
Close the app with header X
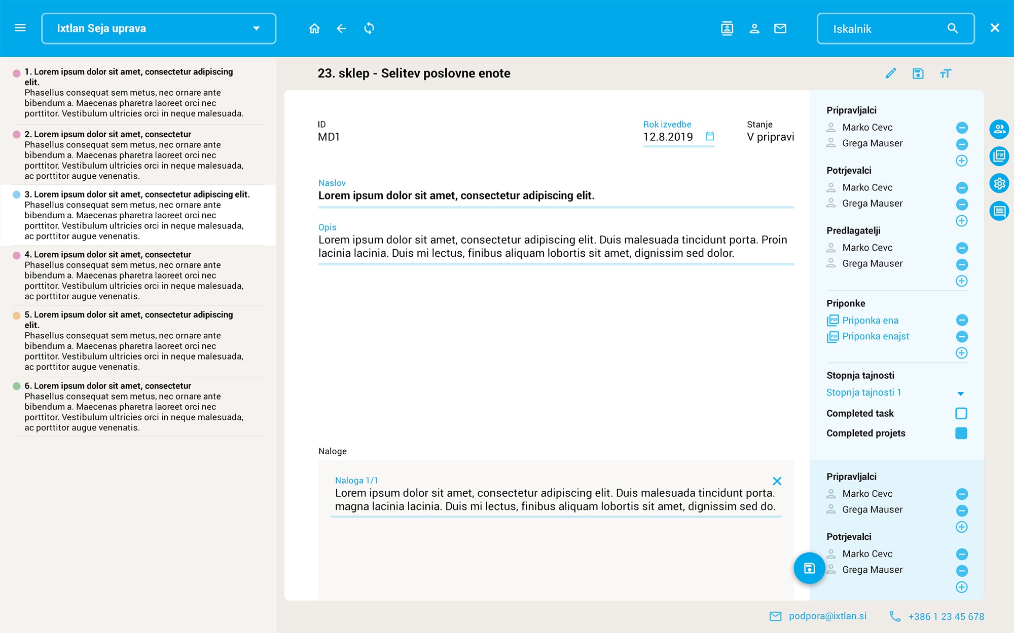(995, 28)
